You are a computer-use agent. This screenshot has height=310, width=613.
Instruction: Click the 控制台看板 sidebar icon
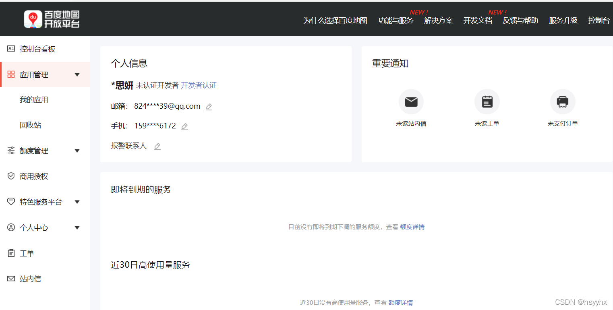tap(11, 49)
